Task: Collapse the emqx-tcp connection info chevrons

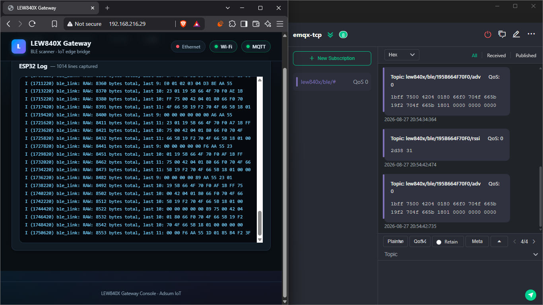Action: point(330,35)
